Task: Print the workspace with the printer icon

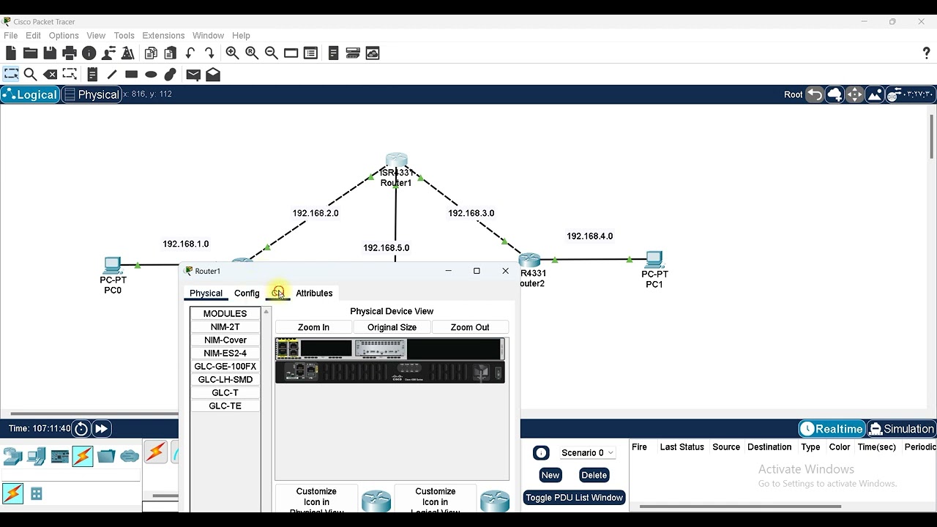Action: pyautogui.click(x=70, y=53)
